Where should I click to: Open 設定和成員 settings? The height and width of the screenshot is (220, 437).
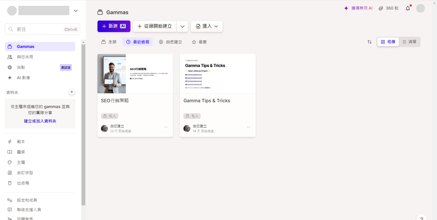coord(40,200)
